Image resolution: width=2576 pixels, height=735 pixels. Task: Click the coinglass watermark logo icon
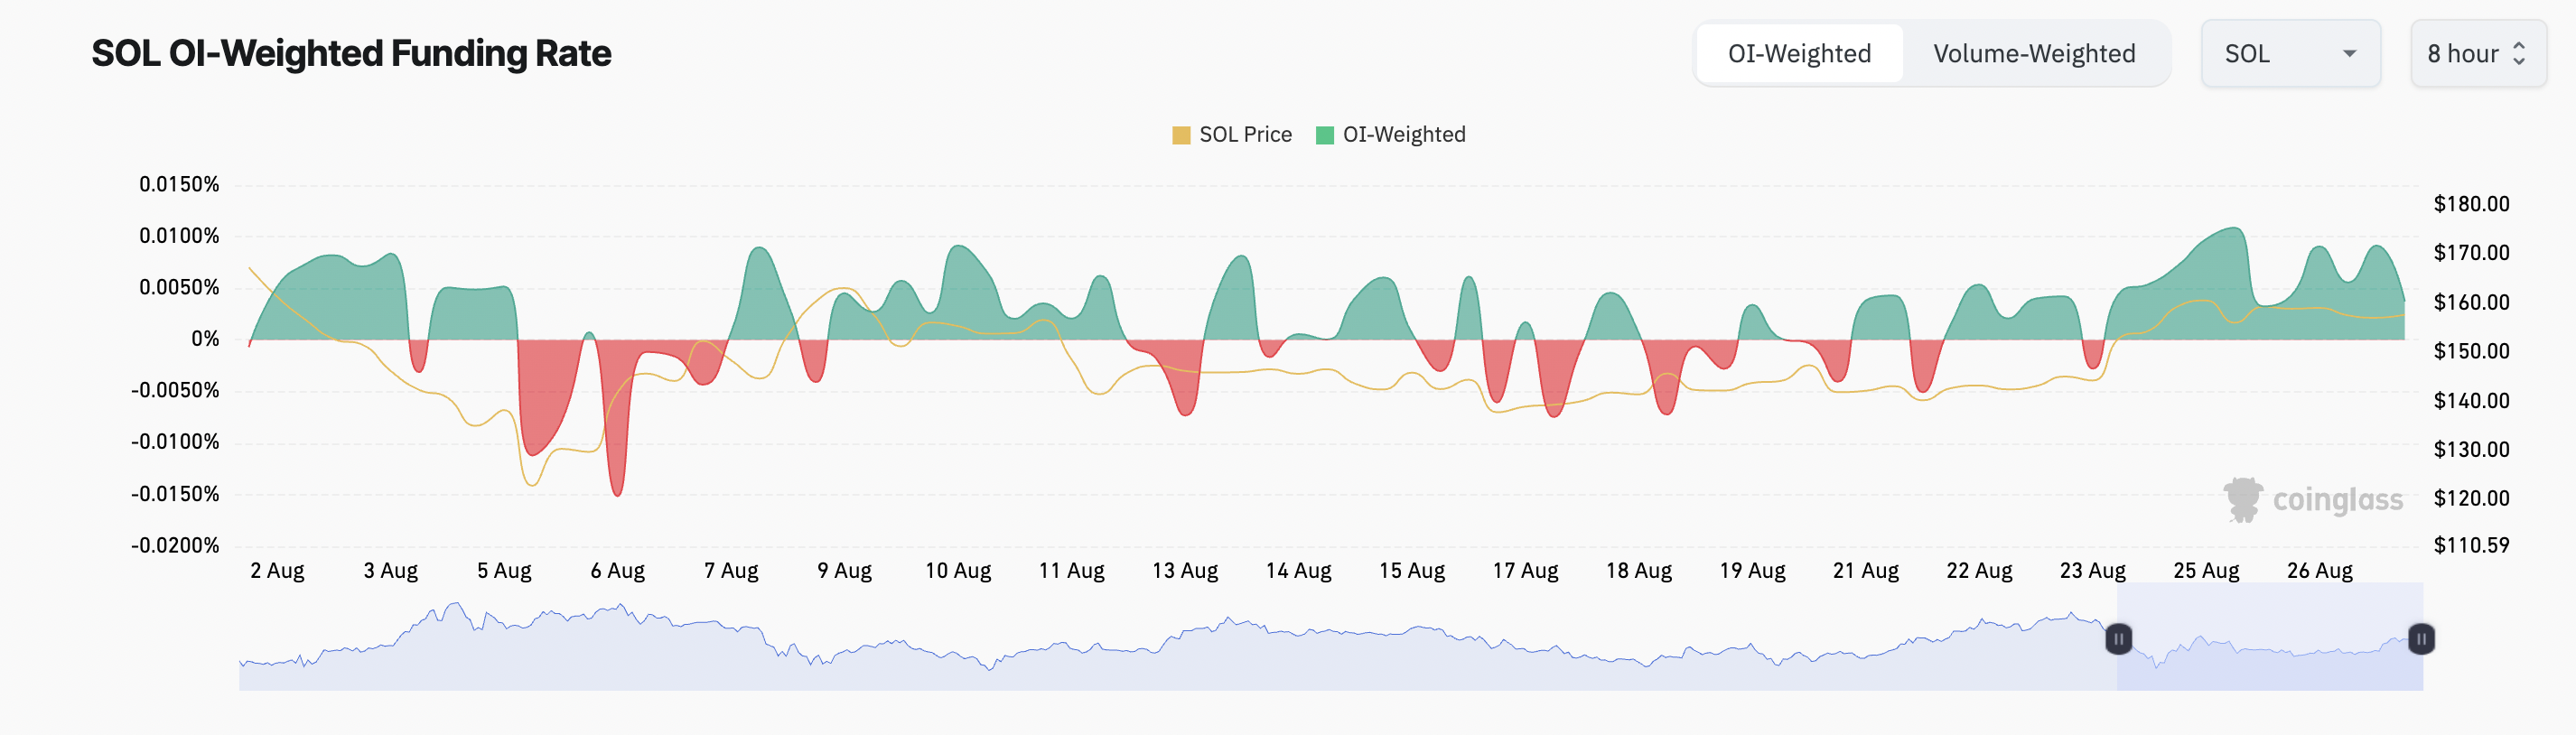tap(2243, 499)
